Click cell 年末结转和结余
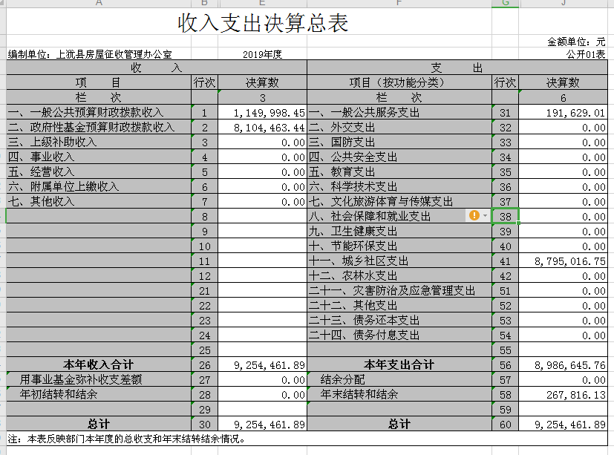Screen dimensions: 614x455 (399, 394)
